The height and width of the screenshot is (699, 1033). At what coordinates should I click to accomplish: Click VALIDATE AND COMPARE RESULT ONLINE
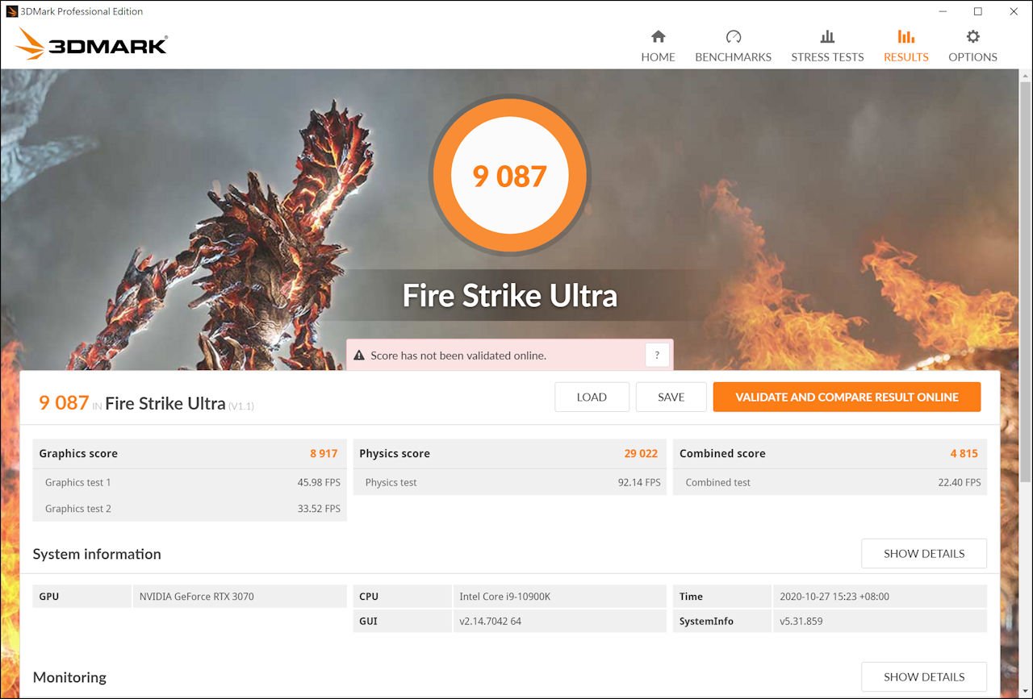point(847,397)
